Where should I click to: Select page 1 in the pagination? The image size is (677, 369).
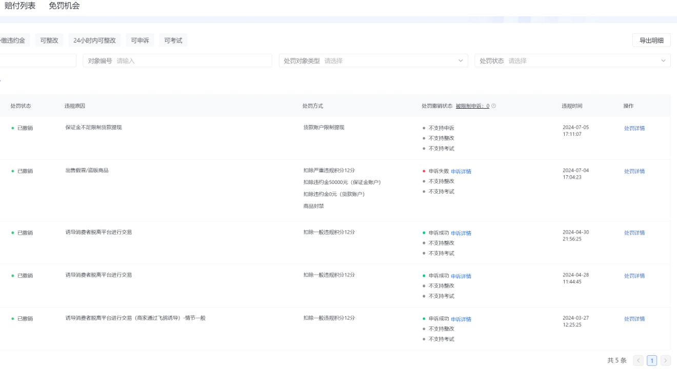pos(652,361)
